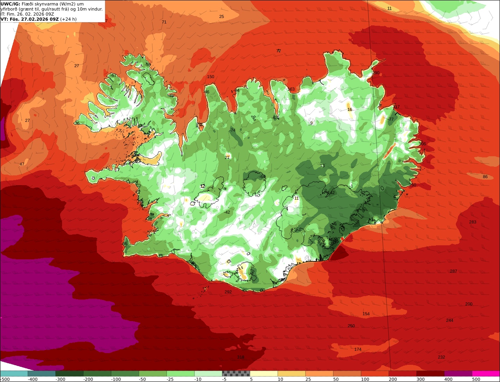Screen dimensions: 500x382
Task: Pick the yellow-orange 10 to 25 swatch
Action: [291, 373]
